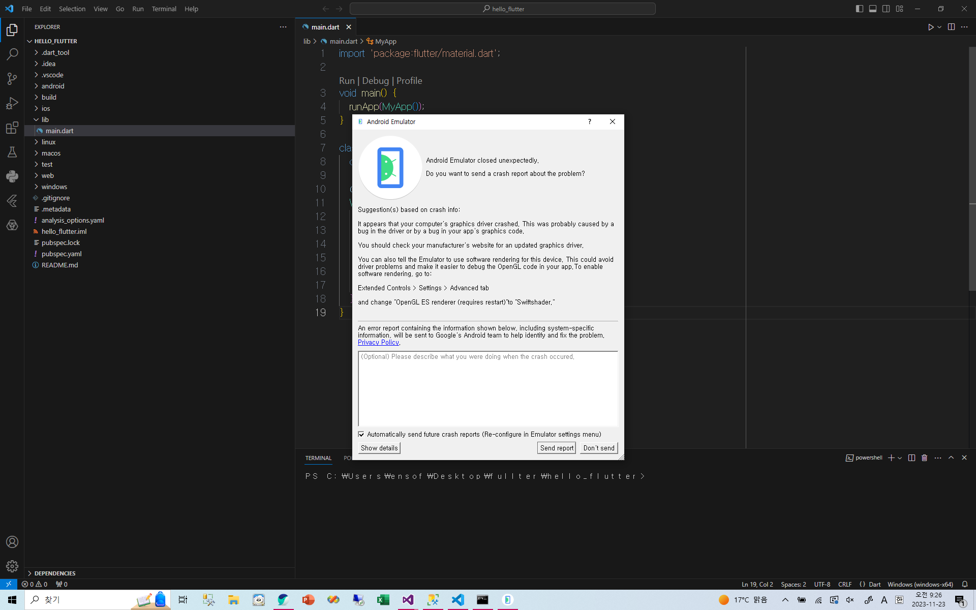
Task: Open the File menu
Action: [x=27, y=9]
